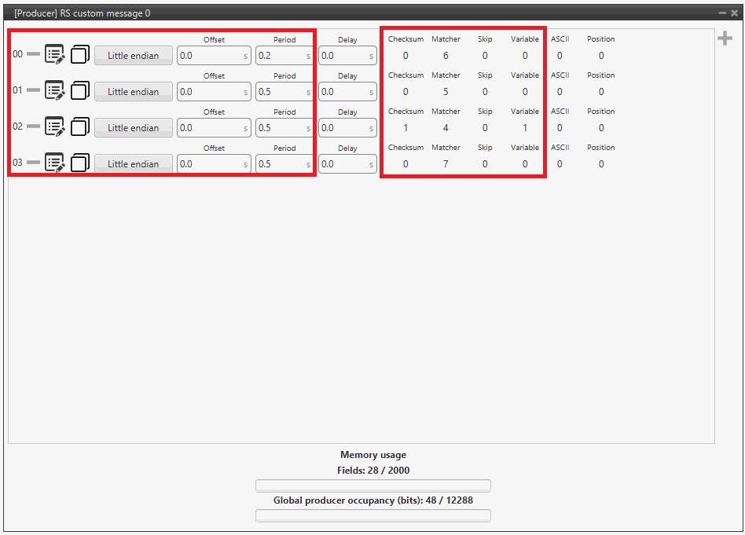The image size is (745, 535).
Task: Click the Delay field in row 00
Action: (342, 56)
